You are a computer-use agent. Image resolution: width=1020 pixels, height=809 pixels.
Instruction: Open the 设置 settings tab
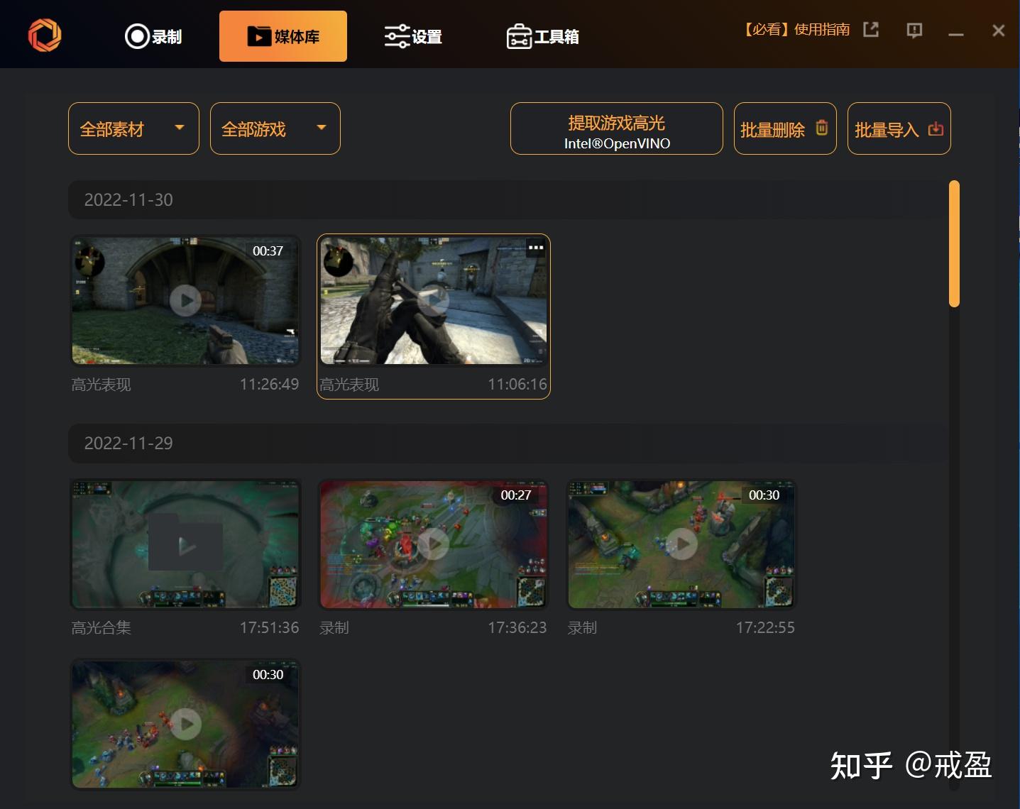click(413, 36)
